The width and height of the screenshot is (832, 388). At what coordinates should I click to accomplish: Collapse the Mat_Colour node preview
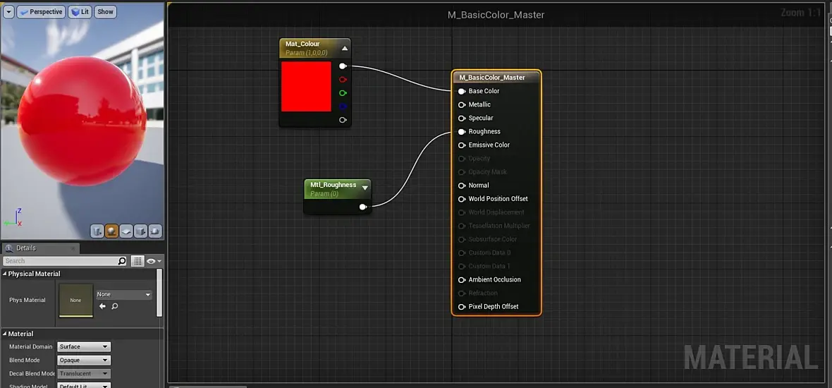345,48
